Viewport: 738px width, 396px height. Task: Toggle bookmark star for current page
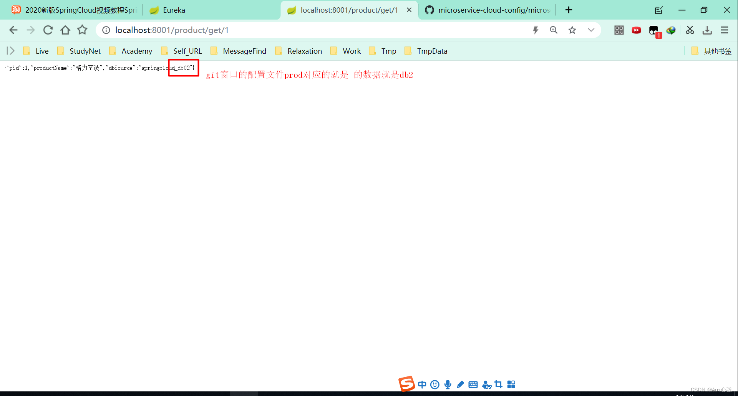[572, 30]
